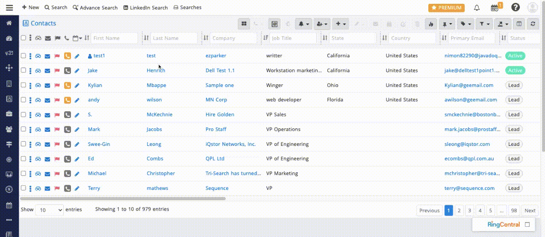
Task: Open the dollar icon in sidebar
Action: point(9,189)
